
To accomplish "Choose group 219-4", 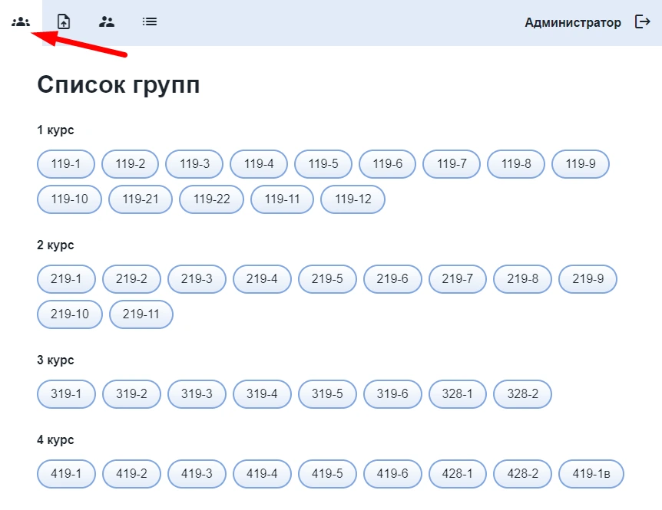I will (262, 279).
